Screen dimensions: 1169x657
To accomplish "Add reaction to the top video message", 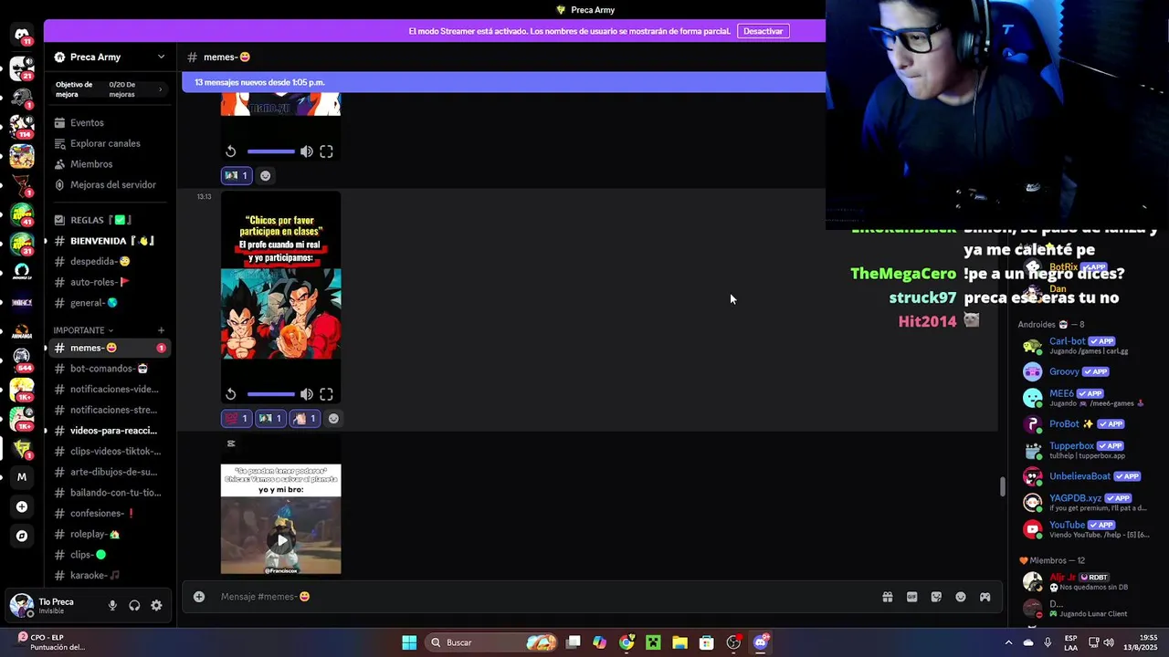I will click(x=265, y=175).
